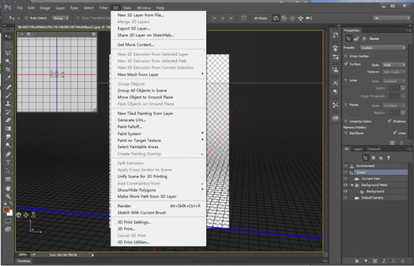Filter 3D panel by materials

click(x=381, y=158)
